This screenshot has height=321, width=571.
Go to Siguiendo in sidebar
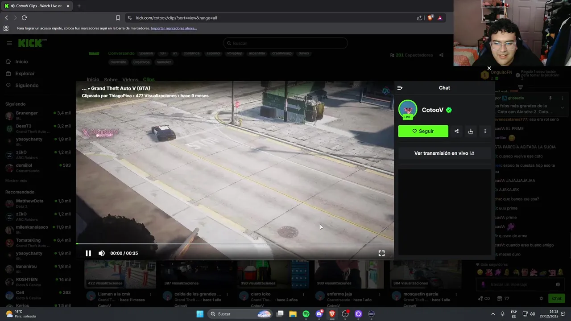pyautogui.click(x=27, y=85)
